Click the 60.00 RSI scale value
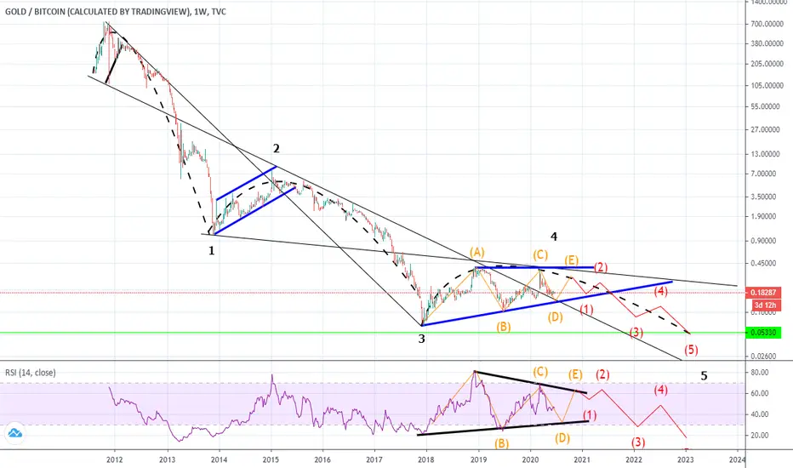The width and height of the screenshot is (793, 468). (x=760, y=393)
